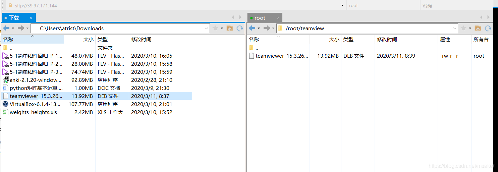The image size is (498, 172).
Task: Close the 下载 tab
Action: 31,18
